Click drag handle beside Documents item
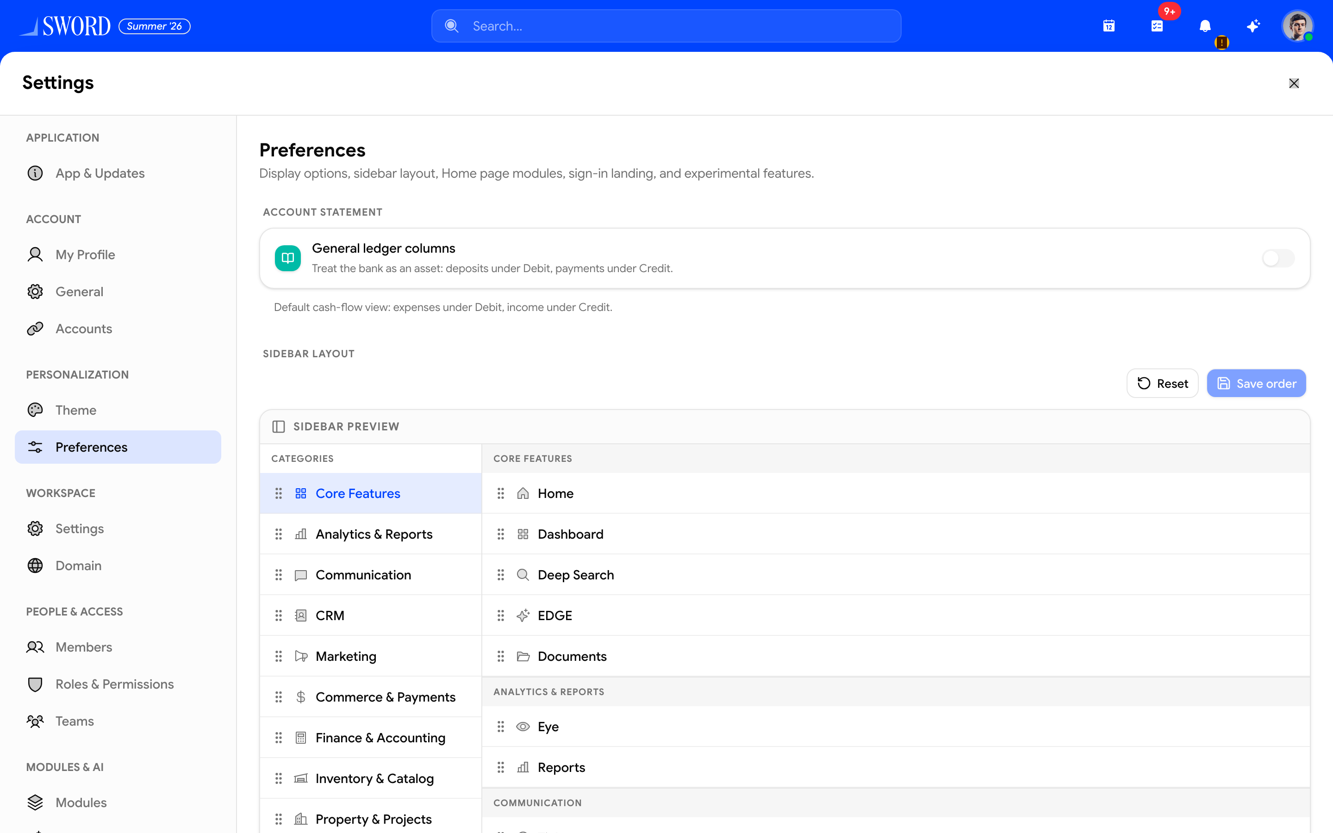The height and width of the screenshot is (833, 1333). tap(501, 656)
